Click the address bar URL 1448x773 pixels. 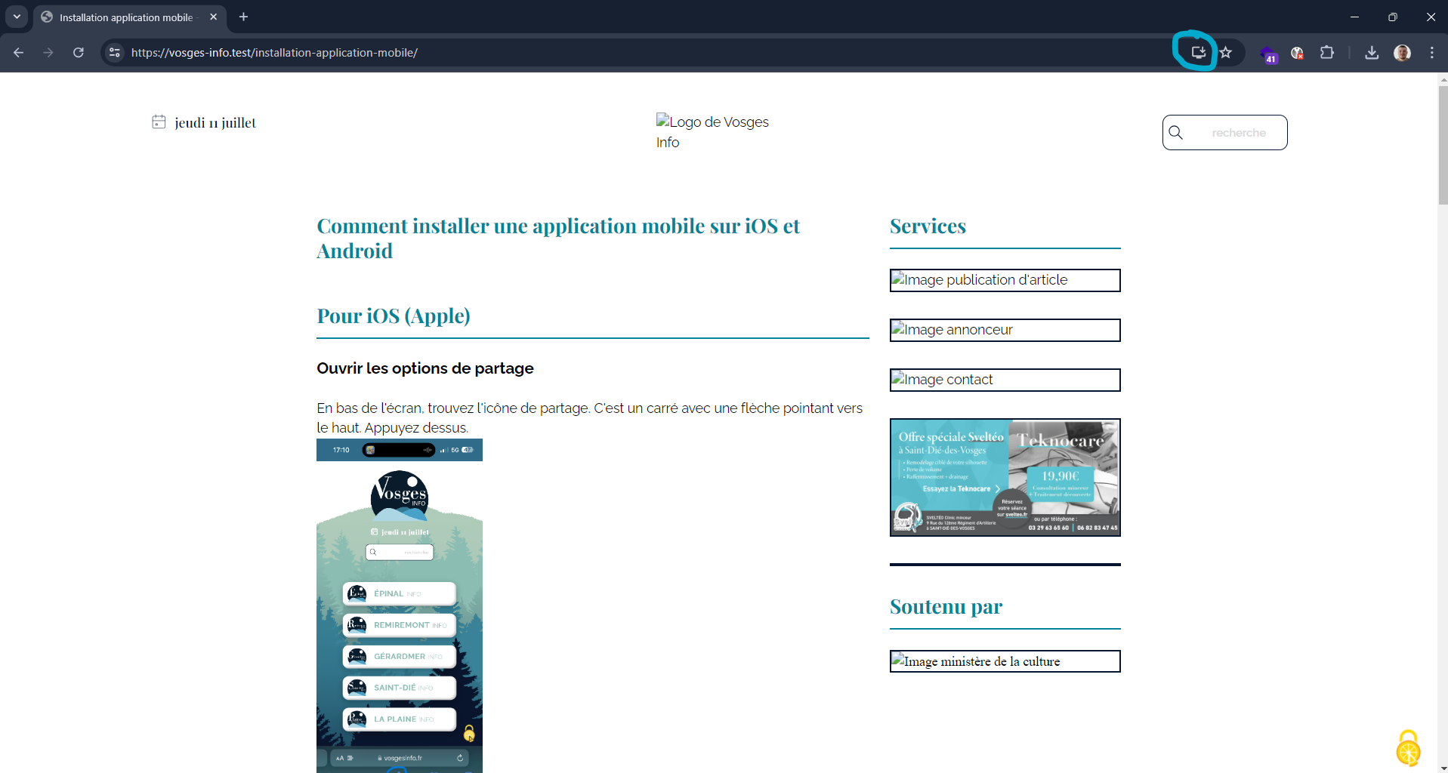pos(274,53)
